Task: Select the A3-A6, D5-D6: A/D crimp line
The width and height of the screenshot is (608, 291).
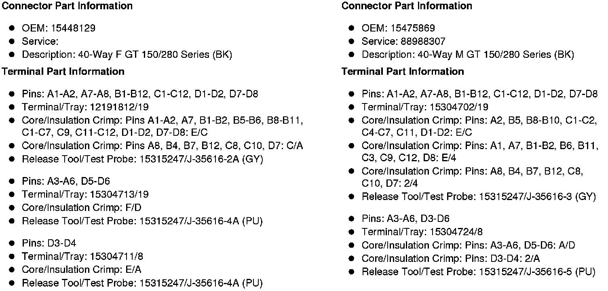Action: click(468, 245)
